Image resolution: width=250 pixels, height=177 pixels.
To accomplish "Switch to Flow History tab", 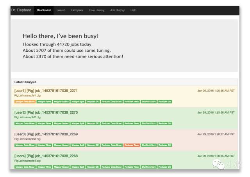I will click(96, 11).
